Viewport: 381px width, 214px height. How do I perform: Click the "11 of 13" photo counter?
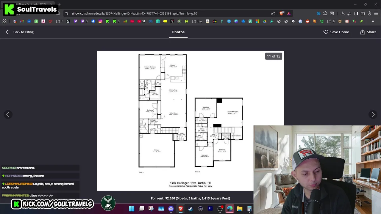(x=274, y=56)
